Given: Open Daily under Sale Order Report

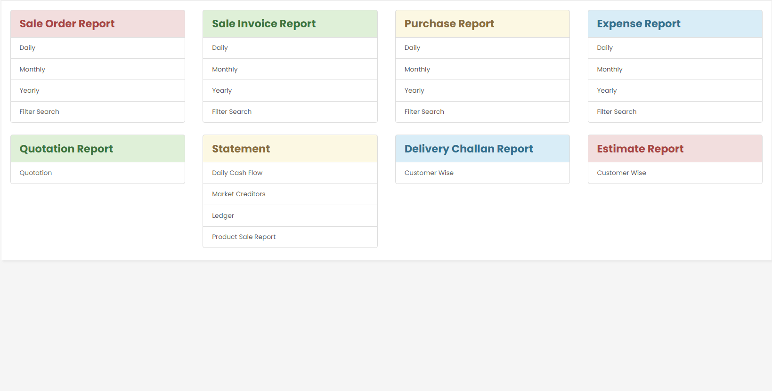Looking at the screenshot, I should [x=27, y=48].
